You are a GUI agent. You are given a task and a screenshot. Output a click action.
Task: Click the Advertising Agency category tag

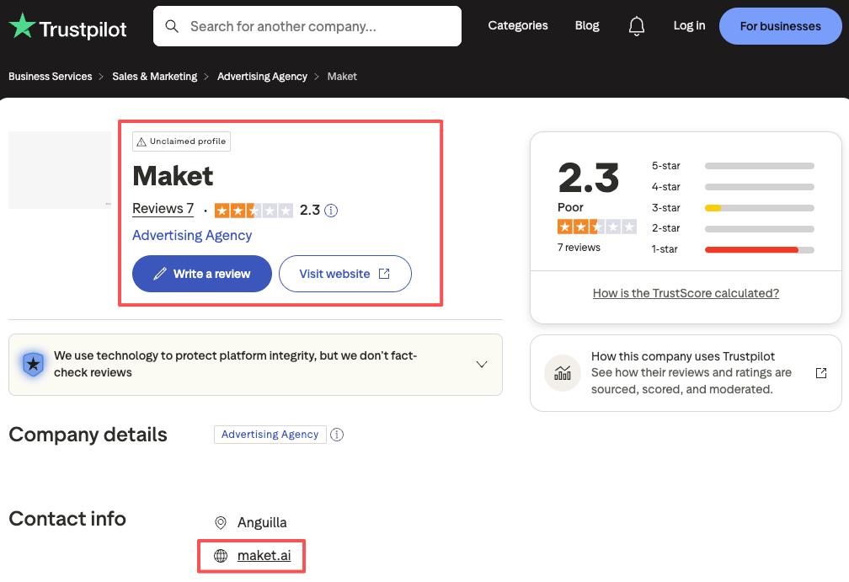(x=270, y=435)
